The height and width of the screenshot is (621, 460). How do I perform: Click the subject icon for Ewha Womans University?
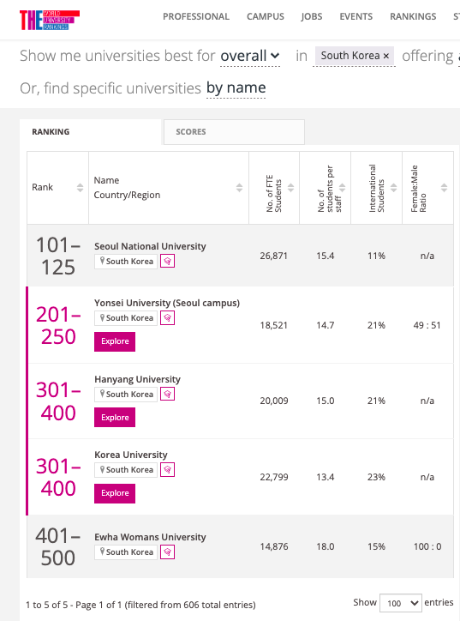click(x=167, y=552)
